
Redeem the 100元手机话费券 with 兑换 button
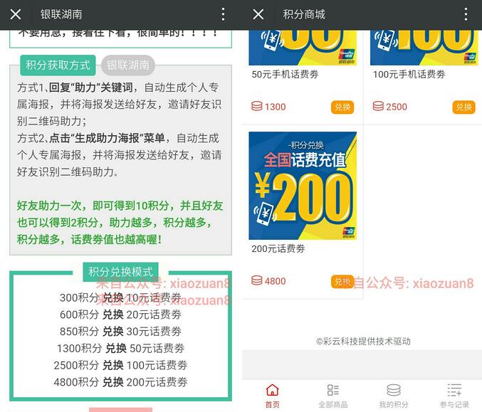click(464, 107)
